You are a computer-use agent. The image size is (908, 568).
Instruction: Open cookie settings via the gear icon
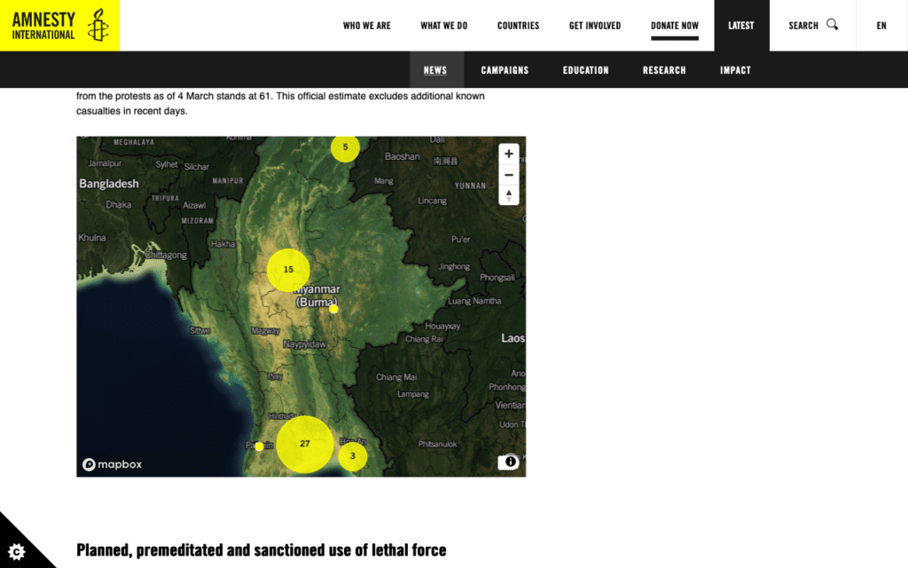coord(16,550)
